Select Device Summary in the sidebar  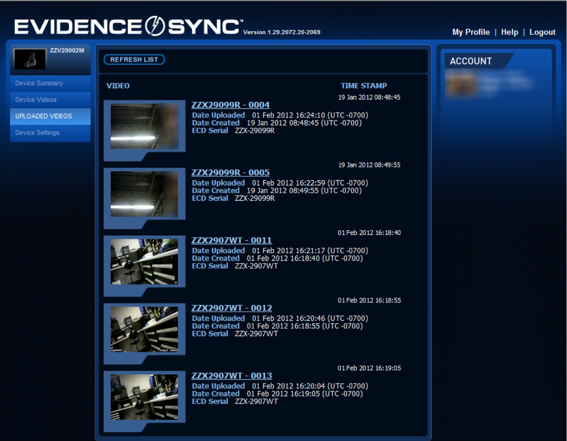39,83
